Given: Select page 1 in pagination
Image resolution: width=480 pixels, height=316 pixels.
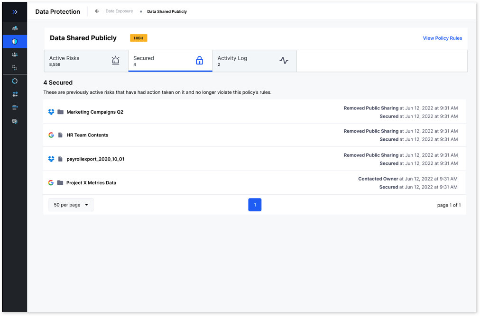Looking at the screenshot, I should click(x=255, y=205).
